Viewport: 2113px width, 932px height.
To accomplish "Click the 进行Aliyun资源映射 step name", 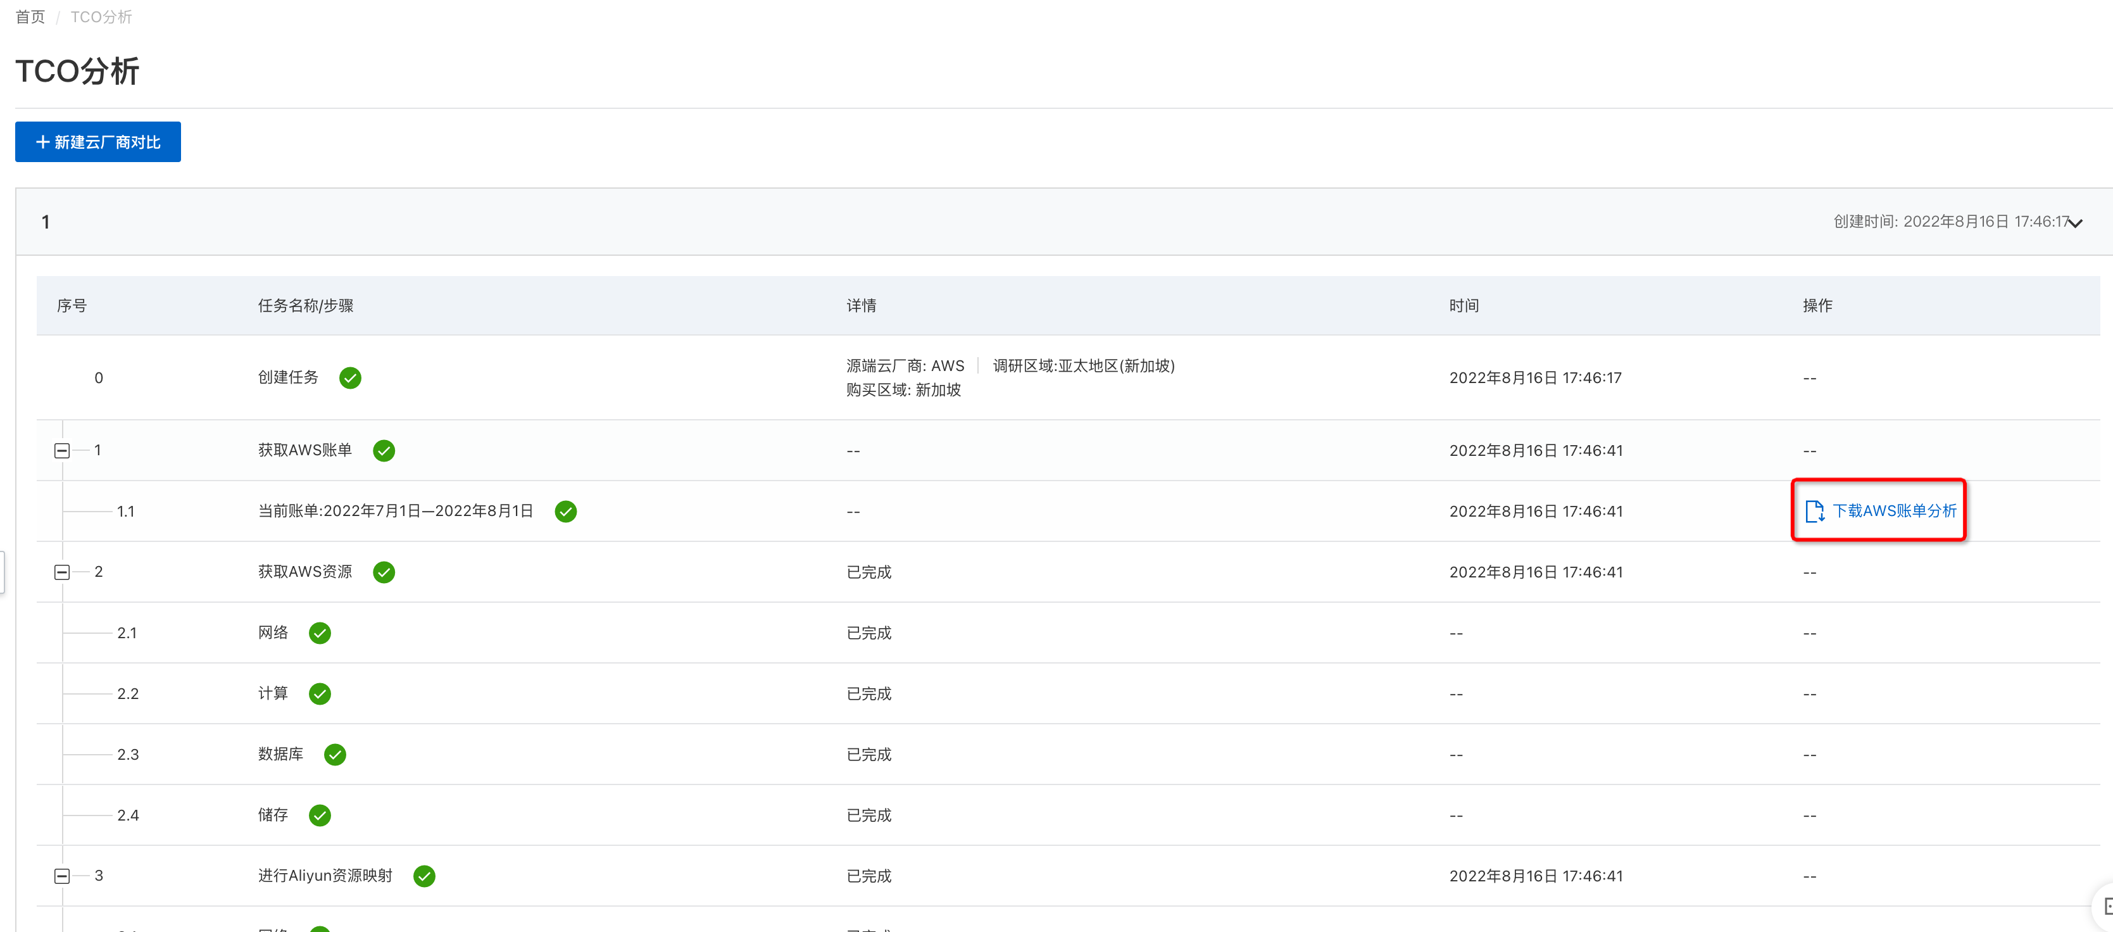I will [325, 876].
